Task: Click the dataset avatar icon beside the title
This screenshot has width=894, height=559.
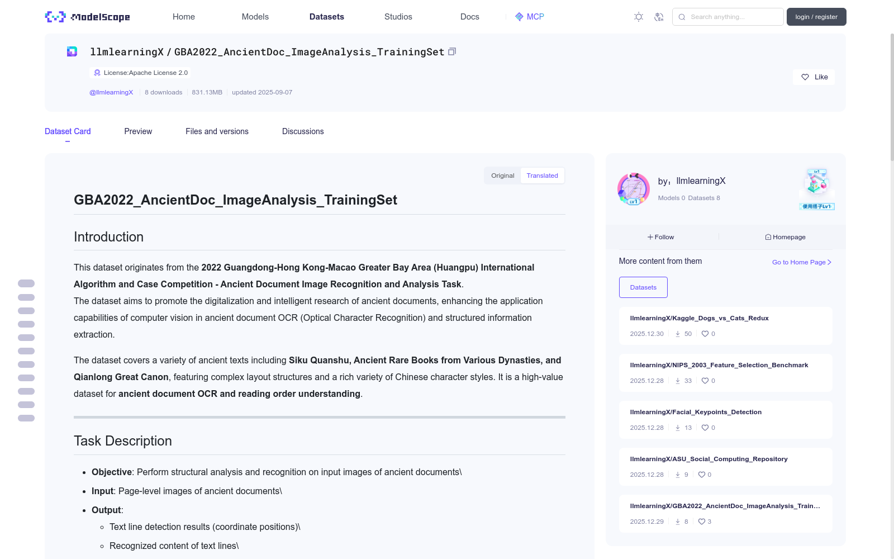Action: click(x=72, y=51)
